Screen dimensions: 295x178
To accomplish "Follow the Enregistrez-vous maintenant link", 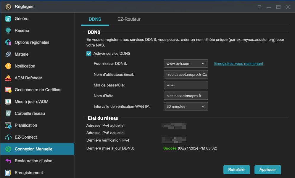I will (238, 64).
